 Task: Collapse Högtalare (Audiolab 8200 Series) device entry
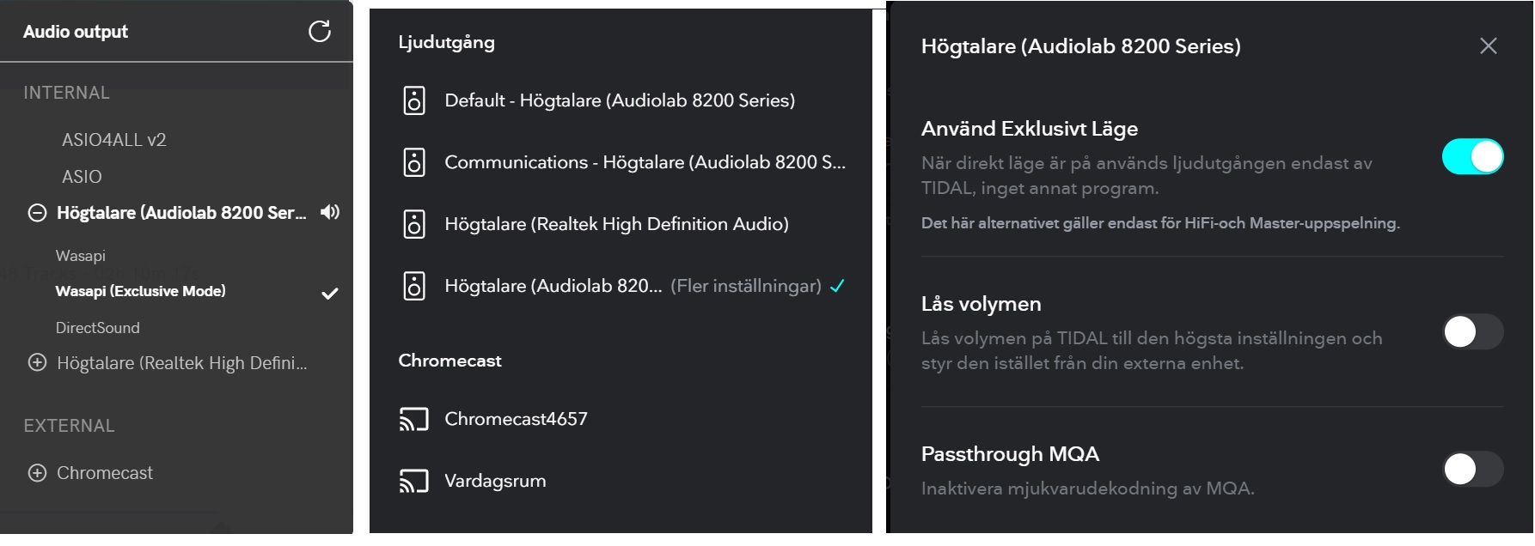(35, 213)
